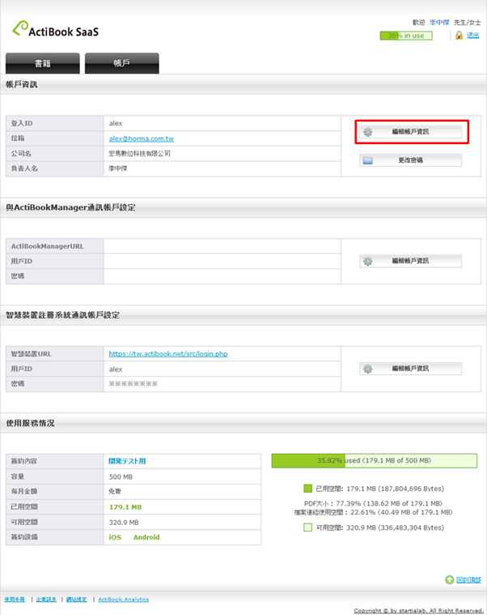Click the 負責人名 value 李中傑
Image resolution: width=487 pixels, height=615 pixels.
[118, 169]
